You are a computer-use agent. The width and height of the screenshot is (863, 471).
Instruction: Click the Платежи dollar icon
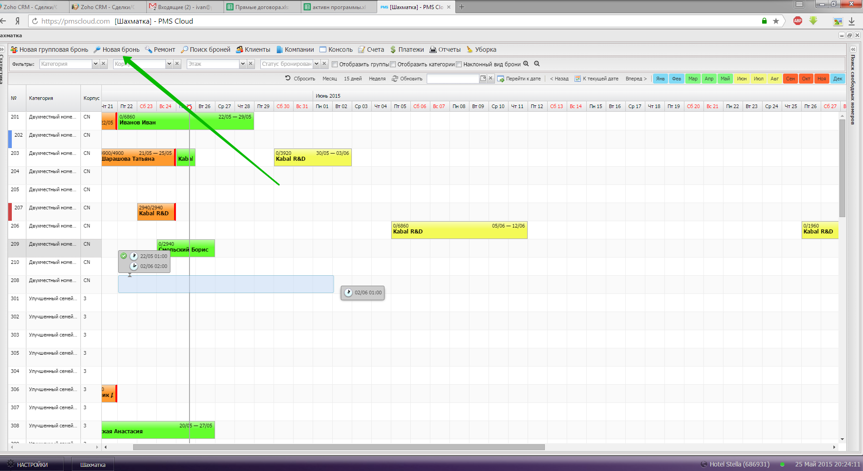pyautogui.click(x=393, y=50)
